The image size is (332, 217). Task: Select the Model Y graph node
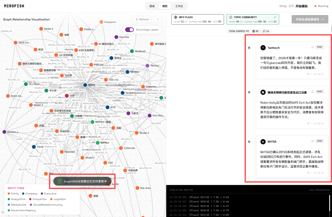click(x=82, y=158)
